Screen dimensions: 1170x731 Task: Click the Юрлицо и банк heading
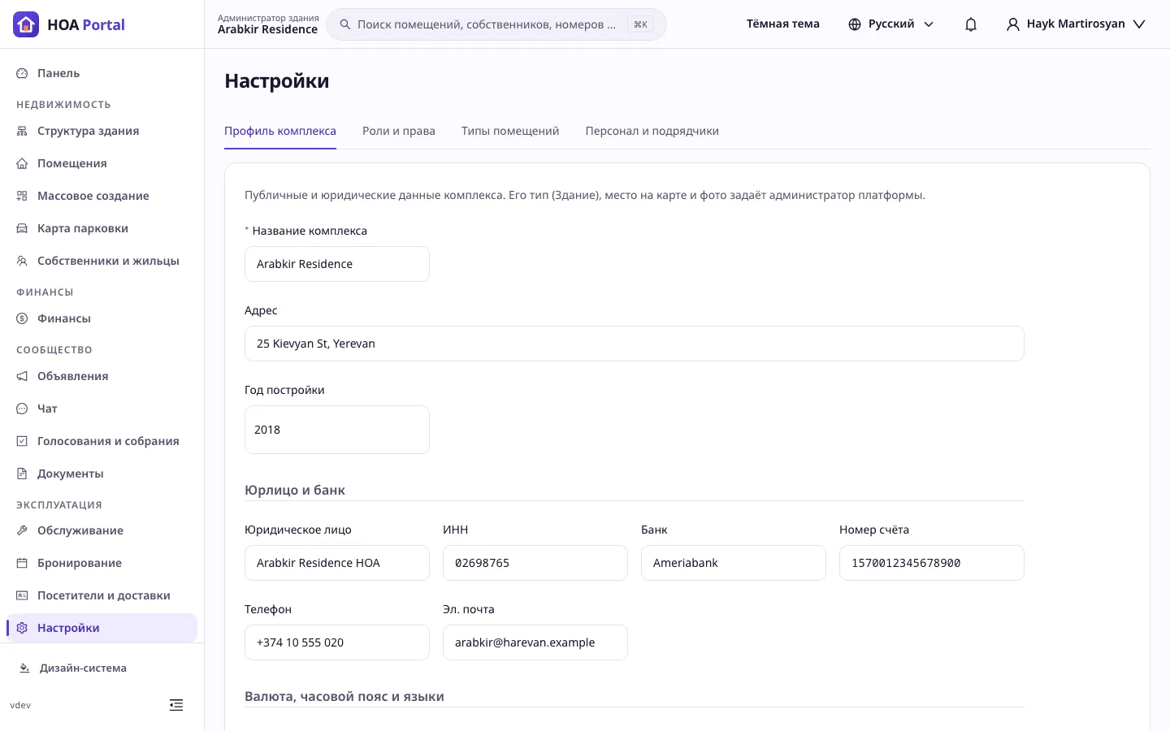(x=295, y=491)
